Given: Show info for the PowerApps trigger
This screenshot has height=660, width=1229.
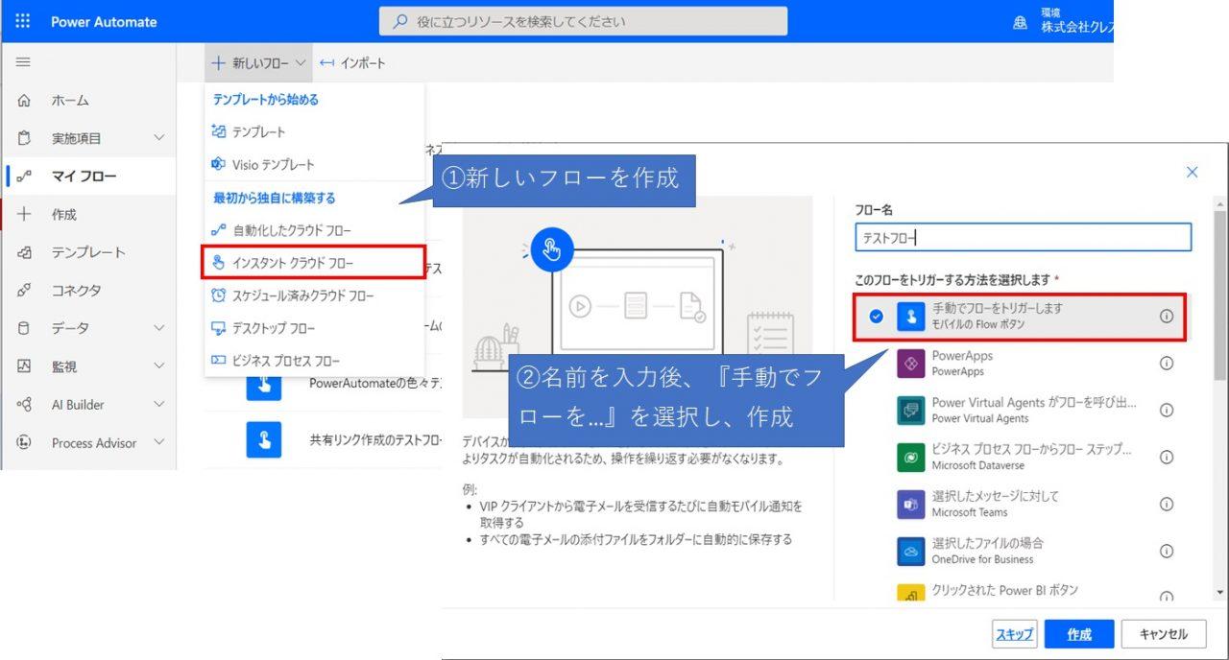Looking at the screenshot, I should (x=1167, y=364).
